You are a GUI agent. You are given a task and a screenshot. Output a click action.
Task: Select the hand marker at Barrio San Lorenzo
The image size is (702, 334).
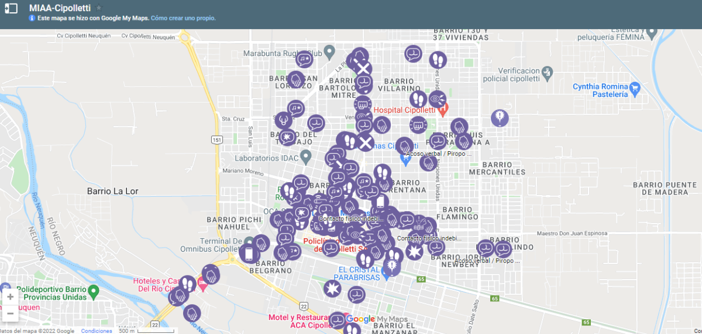(297, 79)
